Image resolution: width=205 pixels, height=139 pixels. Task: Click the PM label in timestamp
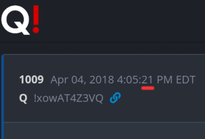tap(165, 80)
